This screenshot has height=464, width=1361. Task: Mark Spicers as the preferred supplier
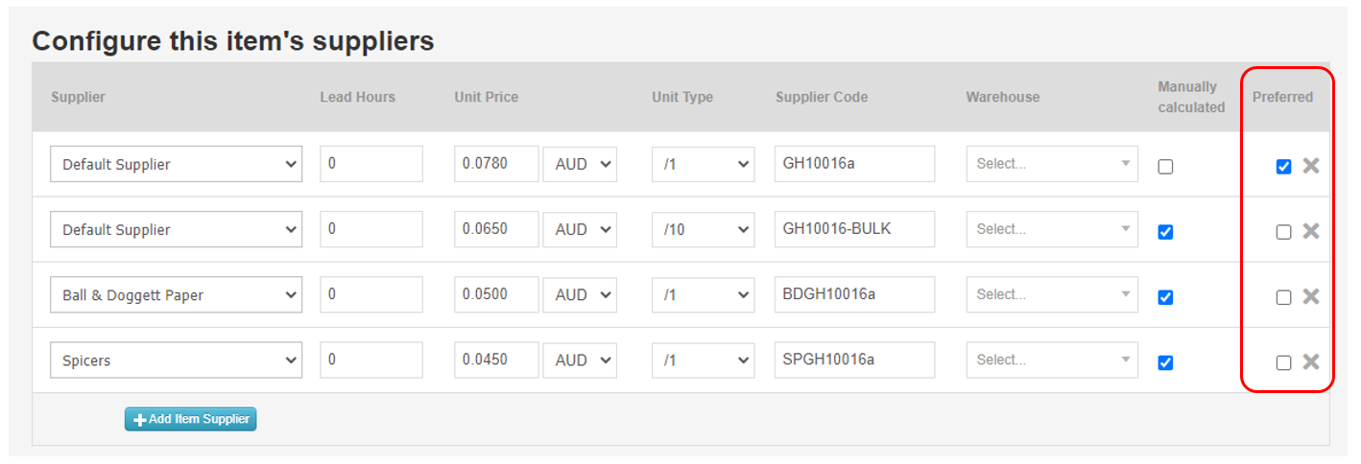1283,362
